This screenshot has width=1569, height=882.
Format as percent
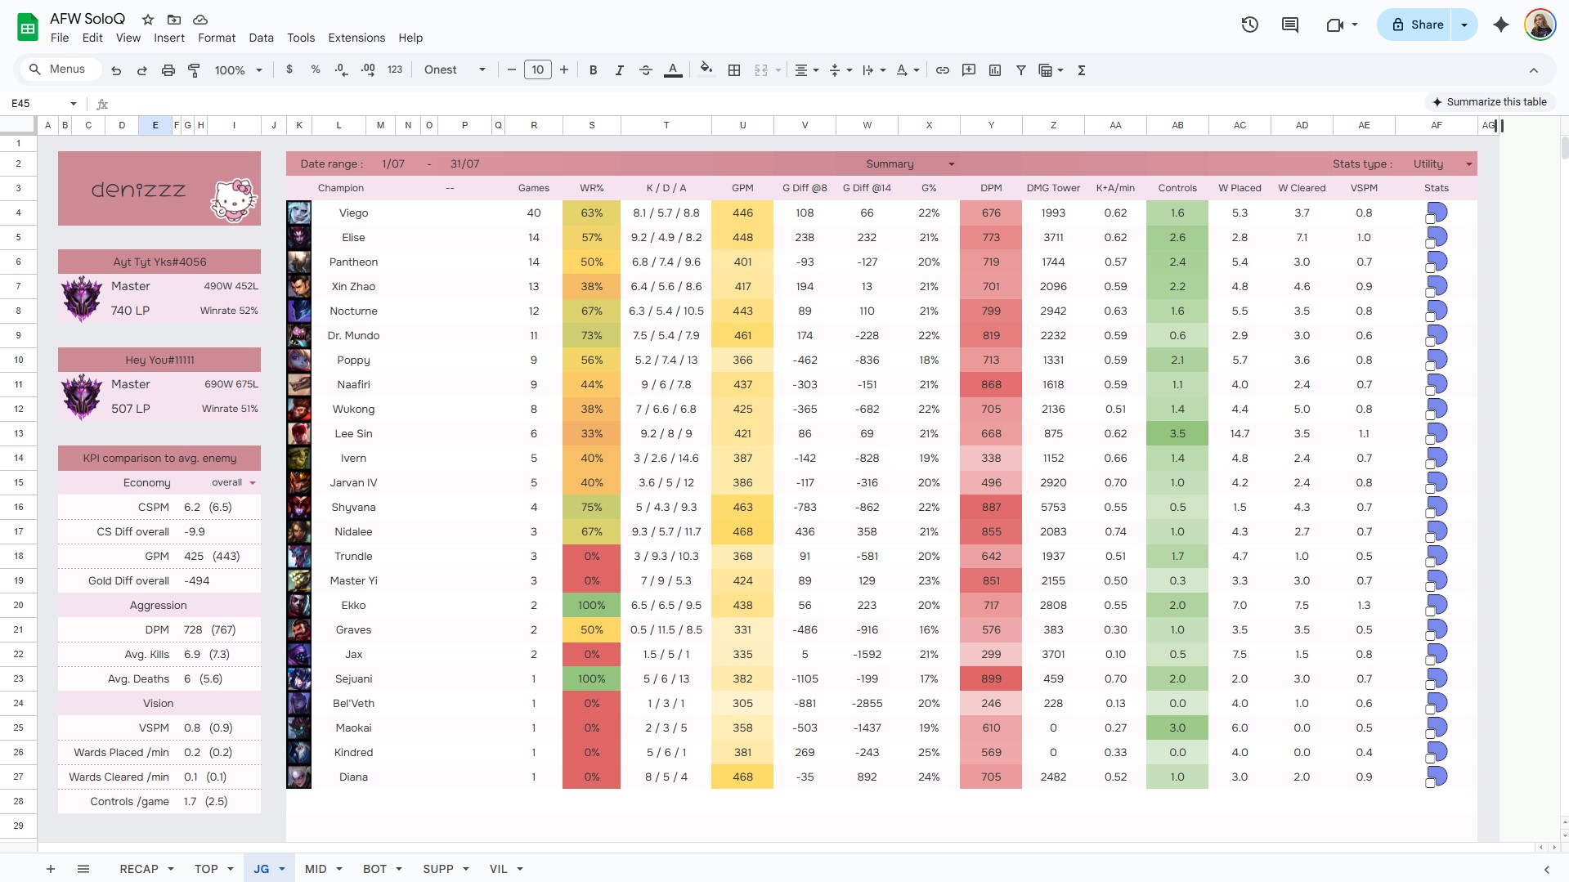(x=315, y=70)
